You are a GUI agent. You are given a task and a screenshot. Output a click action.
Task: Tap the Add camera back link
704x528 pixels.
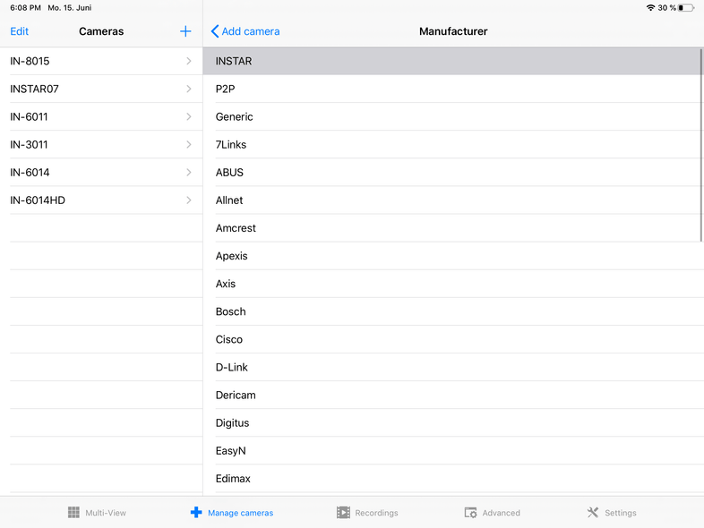click(x=245, y=31)
